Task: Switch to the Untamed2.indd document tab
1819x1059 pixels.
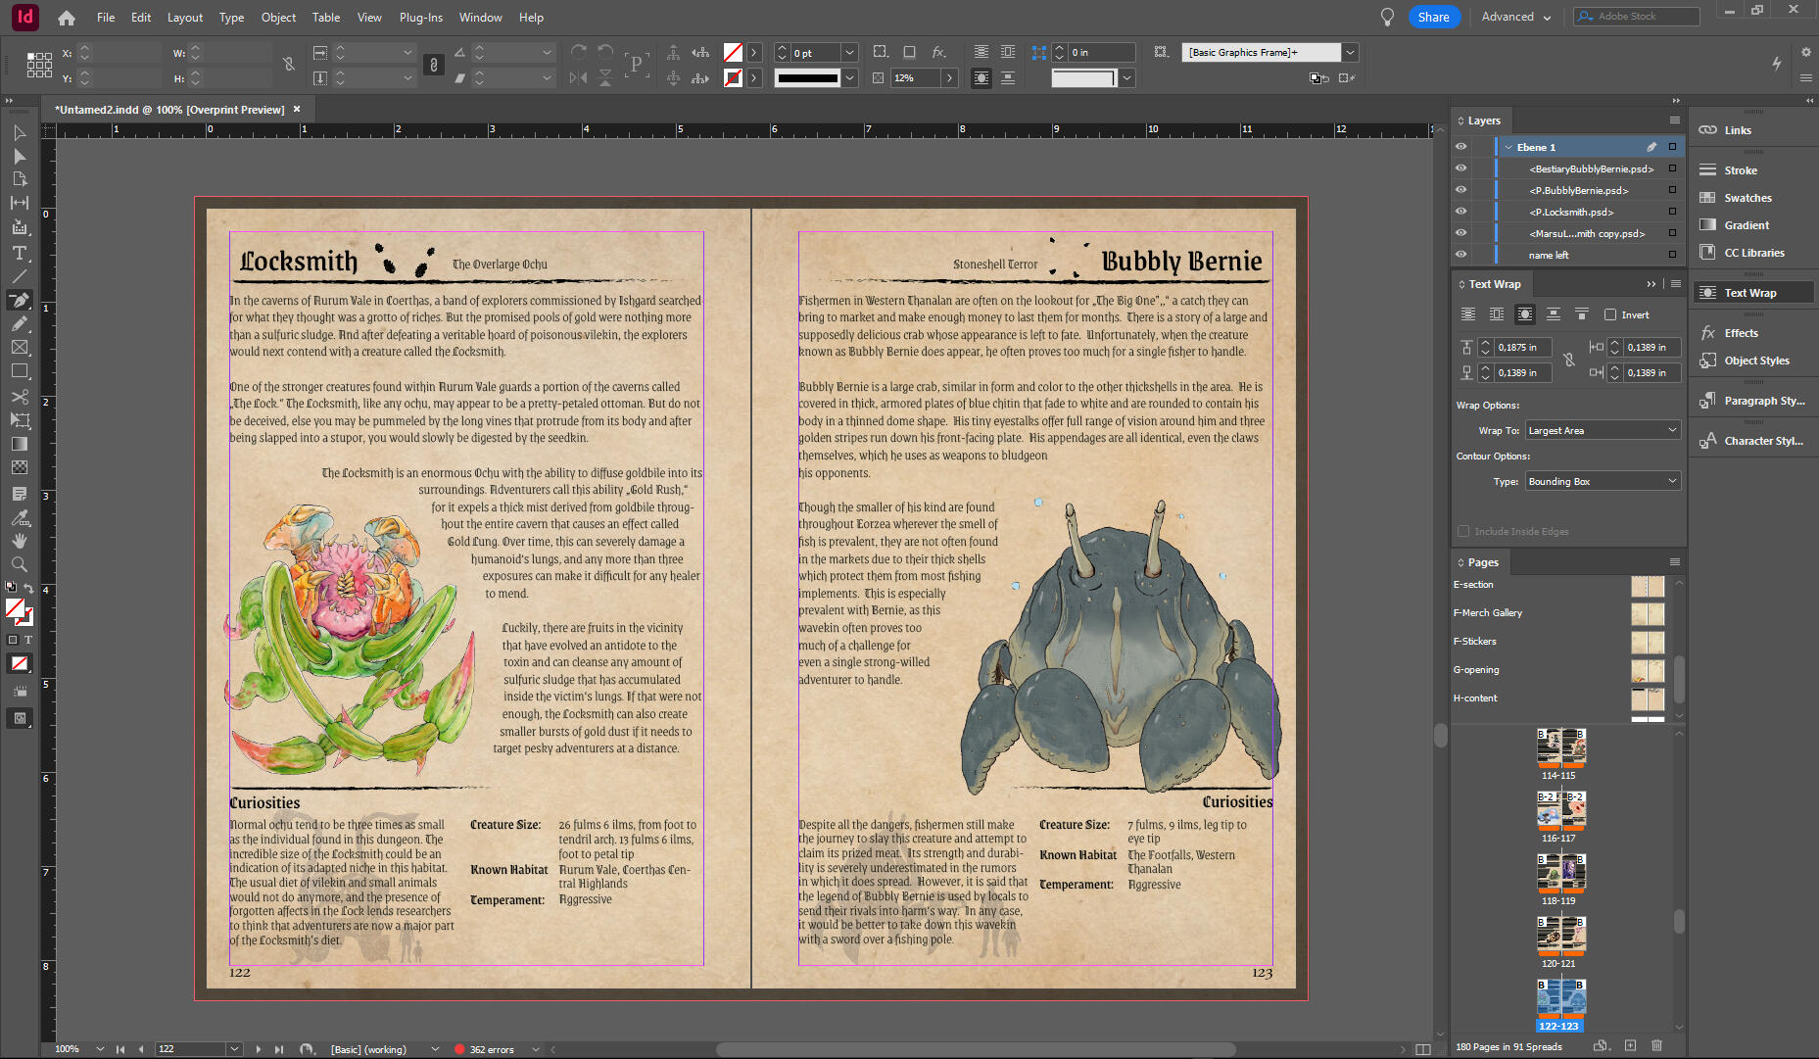Action: pyautogui.click(x=167, y=109)
